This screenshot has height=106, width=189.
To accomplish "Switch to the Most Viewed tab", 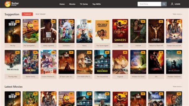I will pyautogui.click(x=40, y=14).
